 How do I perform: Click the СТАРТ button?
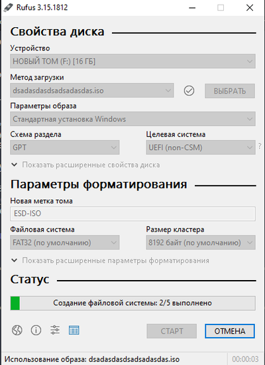[172, 331]
